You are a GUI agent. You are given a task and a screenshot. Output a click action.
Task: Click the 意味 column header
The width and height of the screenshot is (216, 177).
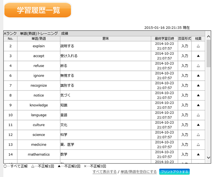point(105,38)
